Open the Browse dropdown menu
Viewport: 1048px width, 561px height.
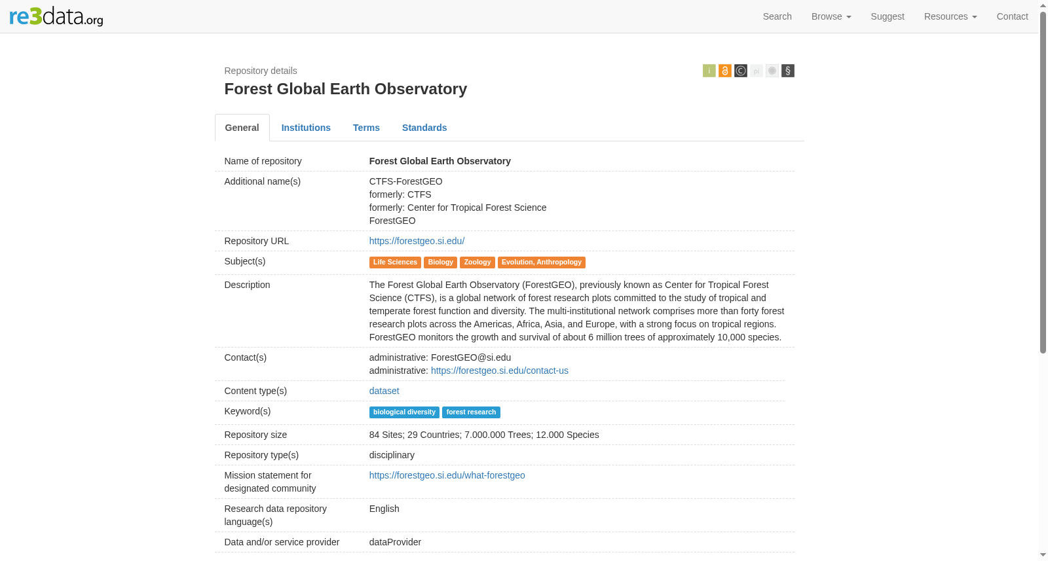pyautogui.click(x=831, y=16)
